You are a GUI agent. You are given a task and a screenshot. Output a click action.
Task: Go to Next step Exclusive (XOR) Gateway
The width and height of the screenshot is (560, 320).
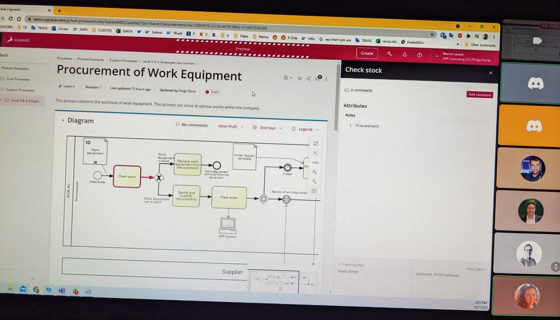(x=450, y=272)
